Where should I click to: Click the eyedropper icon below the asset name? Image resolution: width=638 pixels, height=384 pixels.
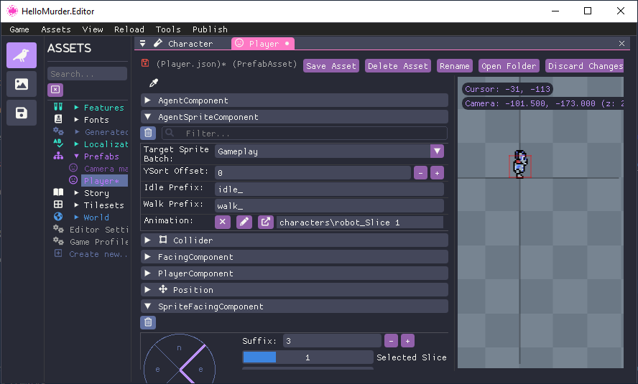[153, 83]
